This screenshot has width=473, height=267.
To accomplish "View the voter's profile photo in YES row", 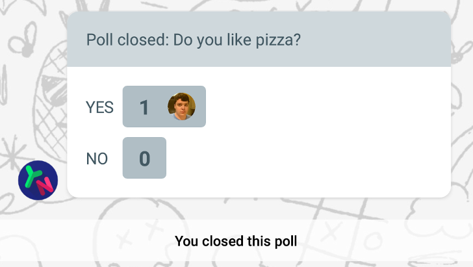I will 182,107.
